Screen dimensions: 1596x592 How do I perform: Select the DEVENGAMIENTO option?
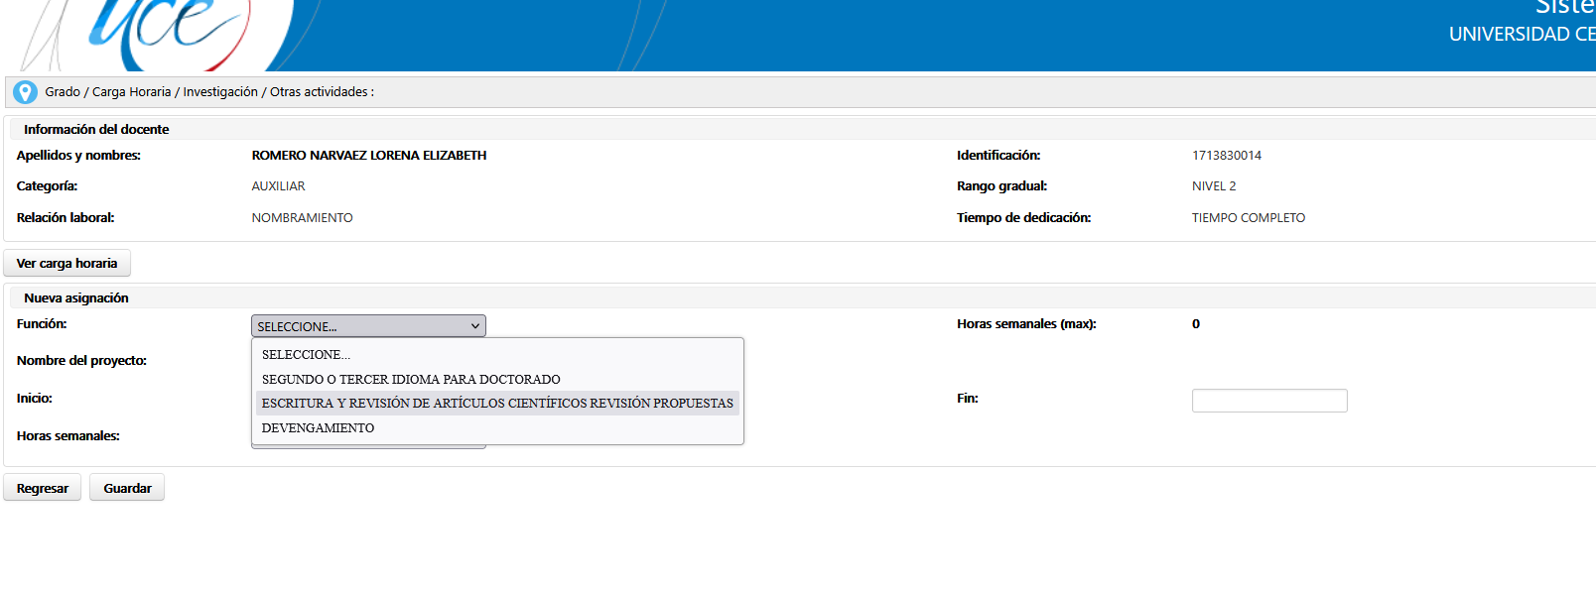pyautogui.click(x=497, y=428)
